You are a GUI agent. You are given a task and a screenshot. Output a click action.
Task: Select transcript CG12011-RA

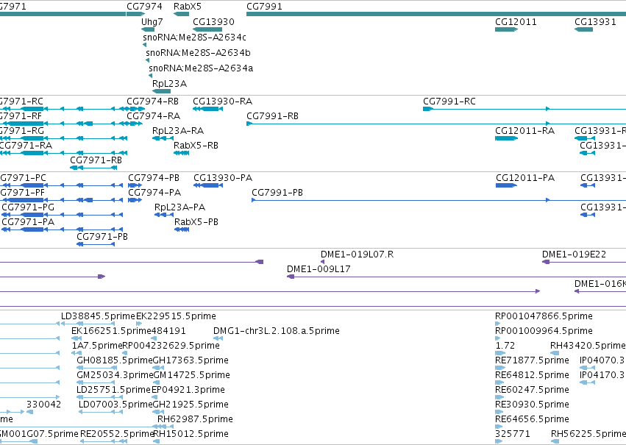(x=524, y=131)
